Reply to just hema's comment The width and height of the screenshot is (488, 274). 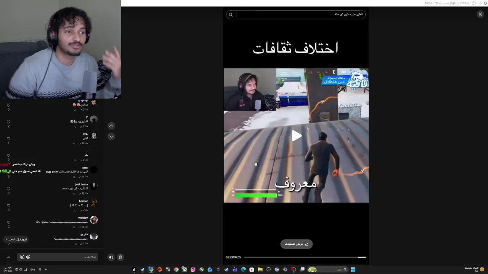point(74,193)
